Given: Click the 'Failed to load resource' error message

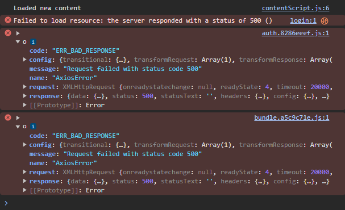Looking at the screenshot, I should 143,20.
